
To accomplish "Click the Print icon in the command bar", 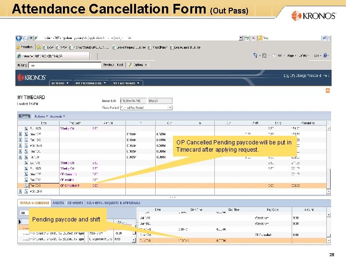I will click(x=280, y=55).
